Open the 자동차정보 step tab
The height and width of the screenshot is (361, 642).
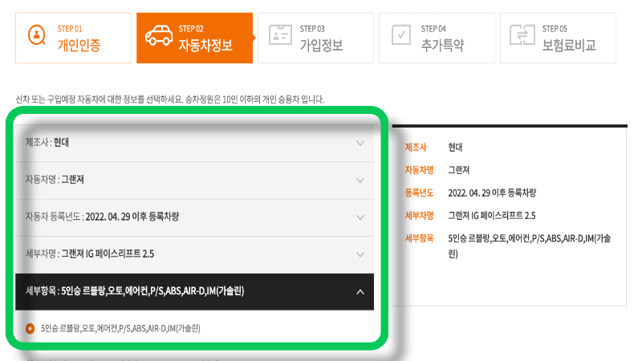tap(194, 38)
